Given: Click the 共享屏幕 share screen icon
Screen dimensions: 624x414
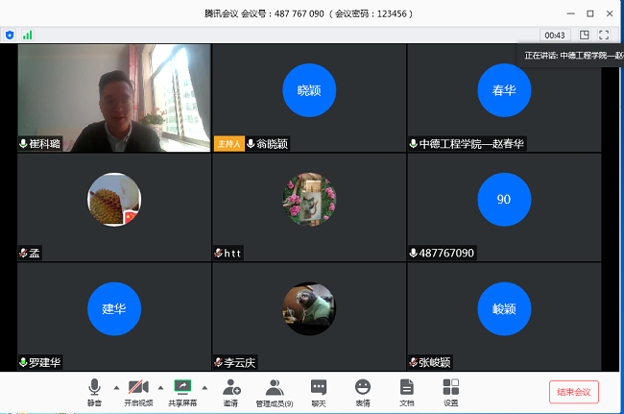Looking at the screenshot, I should (x=182, y=390).
